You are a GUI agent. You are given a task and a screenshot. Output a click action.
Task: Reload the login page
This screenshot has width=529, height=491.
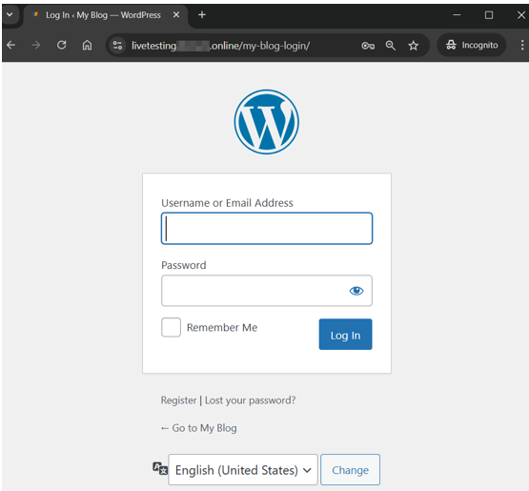pyautogui.click(x=61, y=45)
